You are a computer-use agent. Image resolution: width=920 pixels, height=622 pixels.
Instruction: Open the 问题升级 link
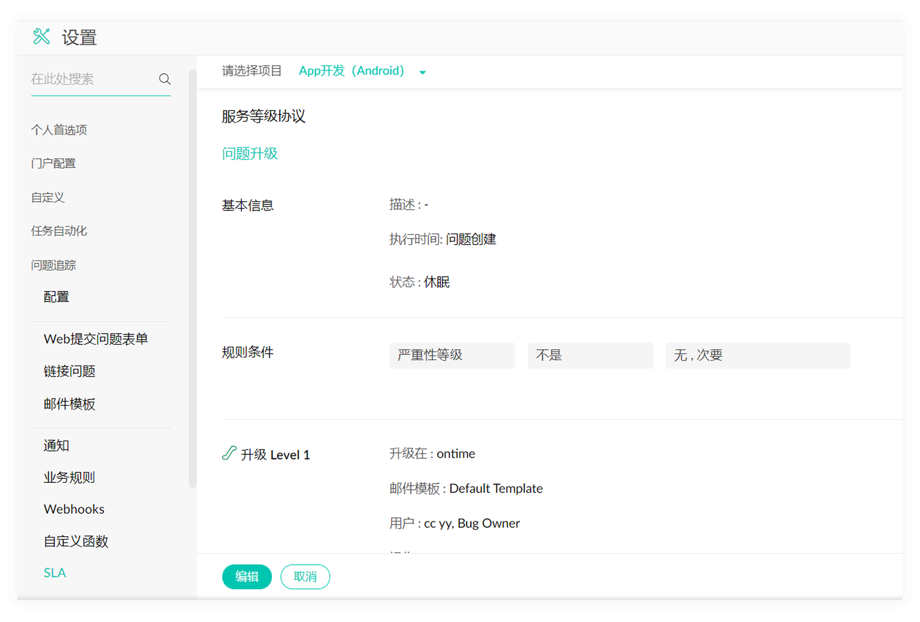pyautogui.click(x=250, y=153)
